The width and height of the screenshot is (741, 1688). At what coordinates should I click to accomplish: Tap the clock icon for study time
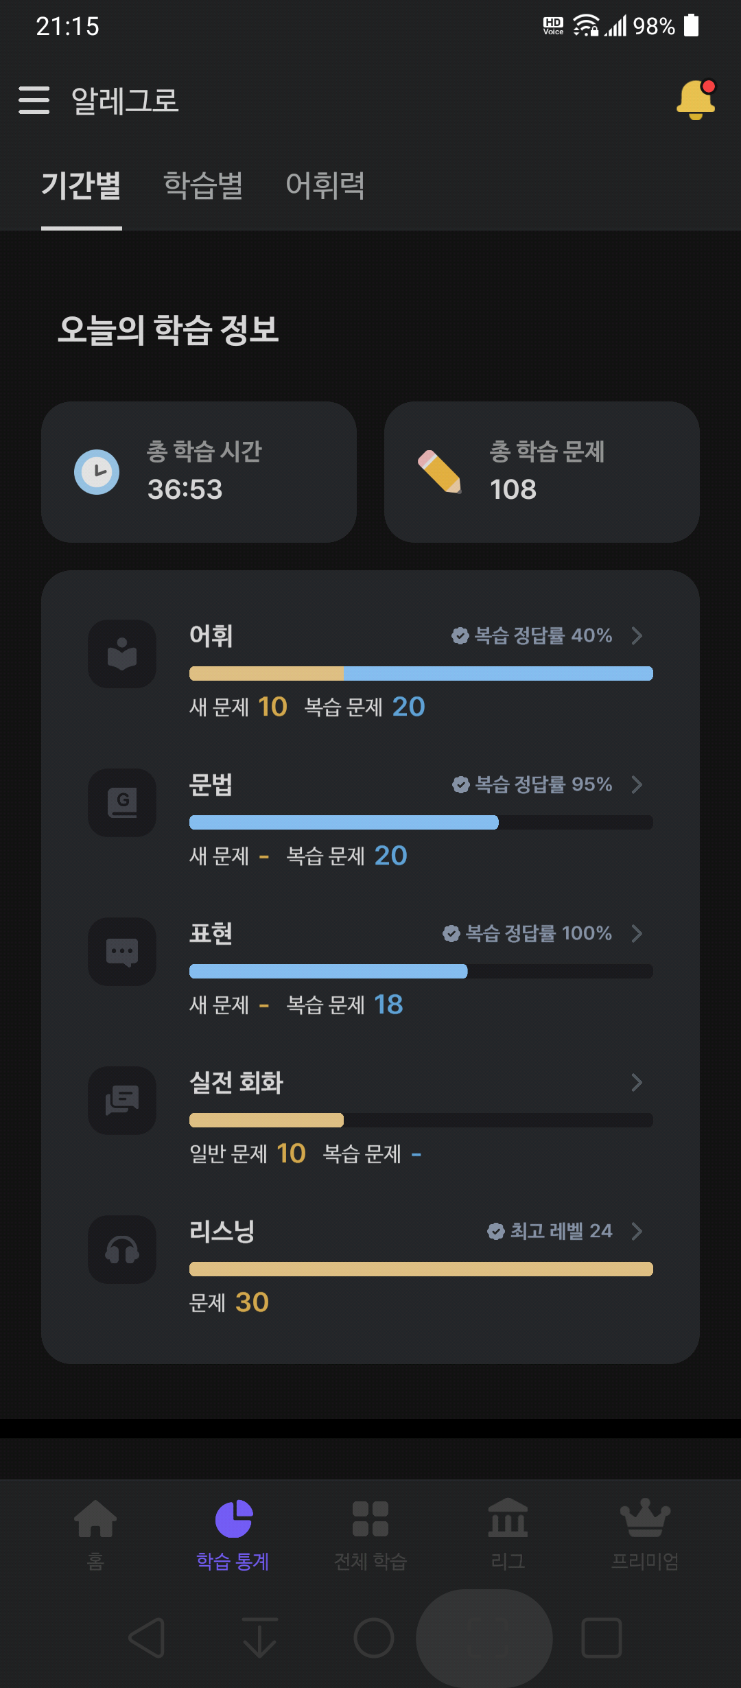point(97,472)
